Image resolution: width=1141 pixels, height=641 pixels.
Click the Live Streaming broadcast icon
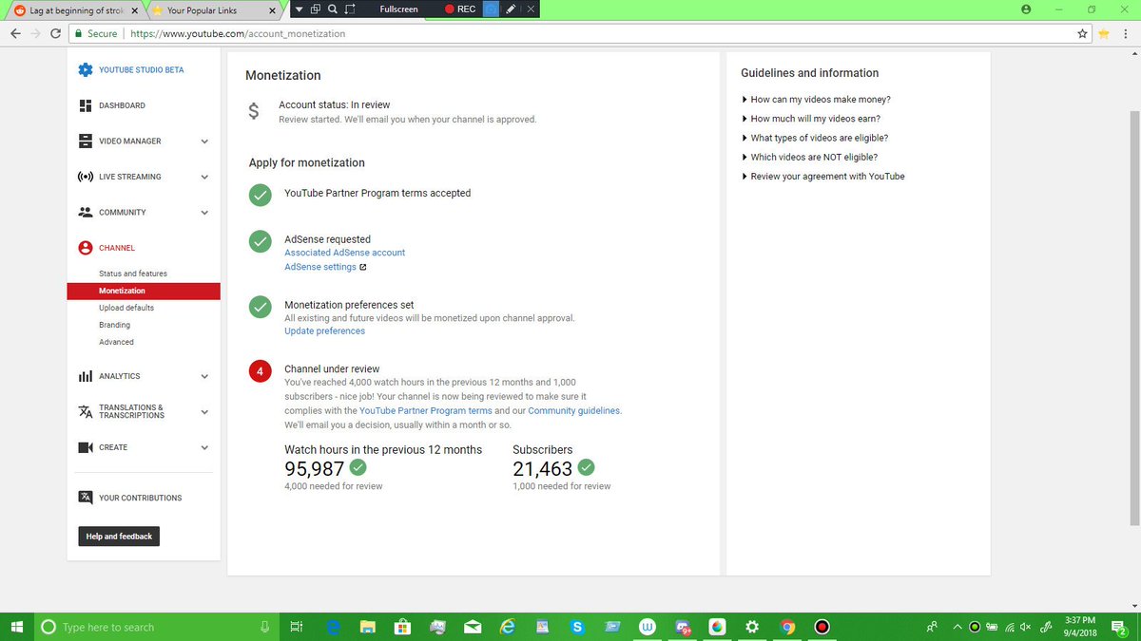(x=86, y=177)
